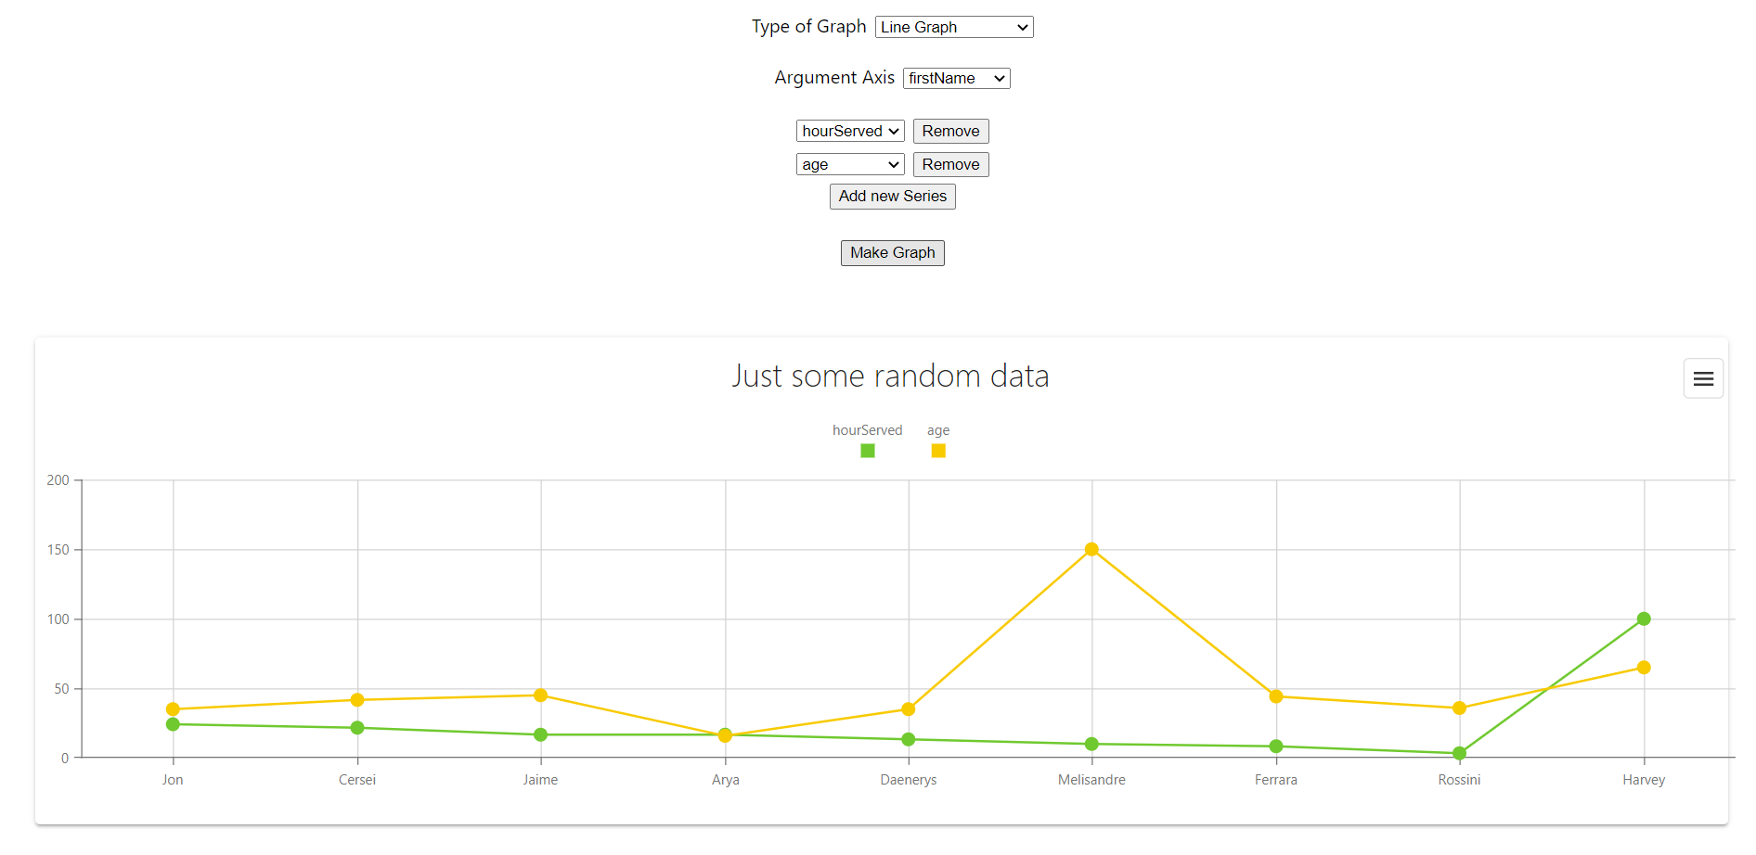
Task: Select the green hourServed point for Jon
Action: click(173, 724)
